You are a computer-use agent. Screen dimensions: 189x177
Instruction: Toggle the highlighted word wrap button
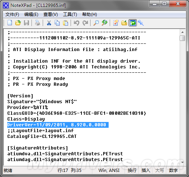(133, 23)
